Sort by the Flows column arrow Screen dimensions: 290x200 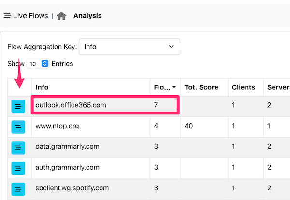[174, 87]
